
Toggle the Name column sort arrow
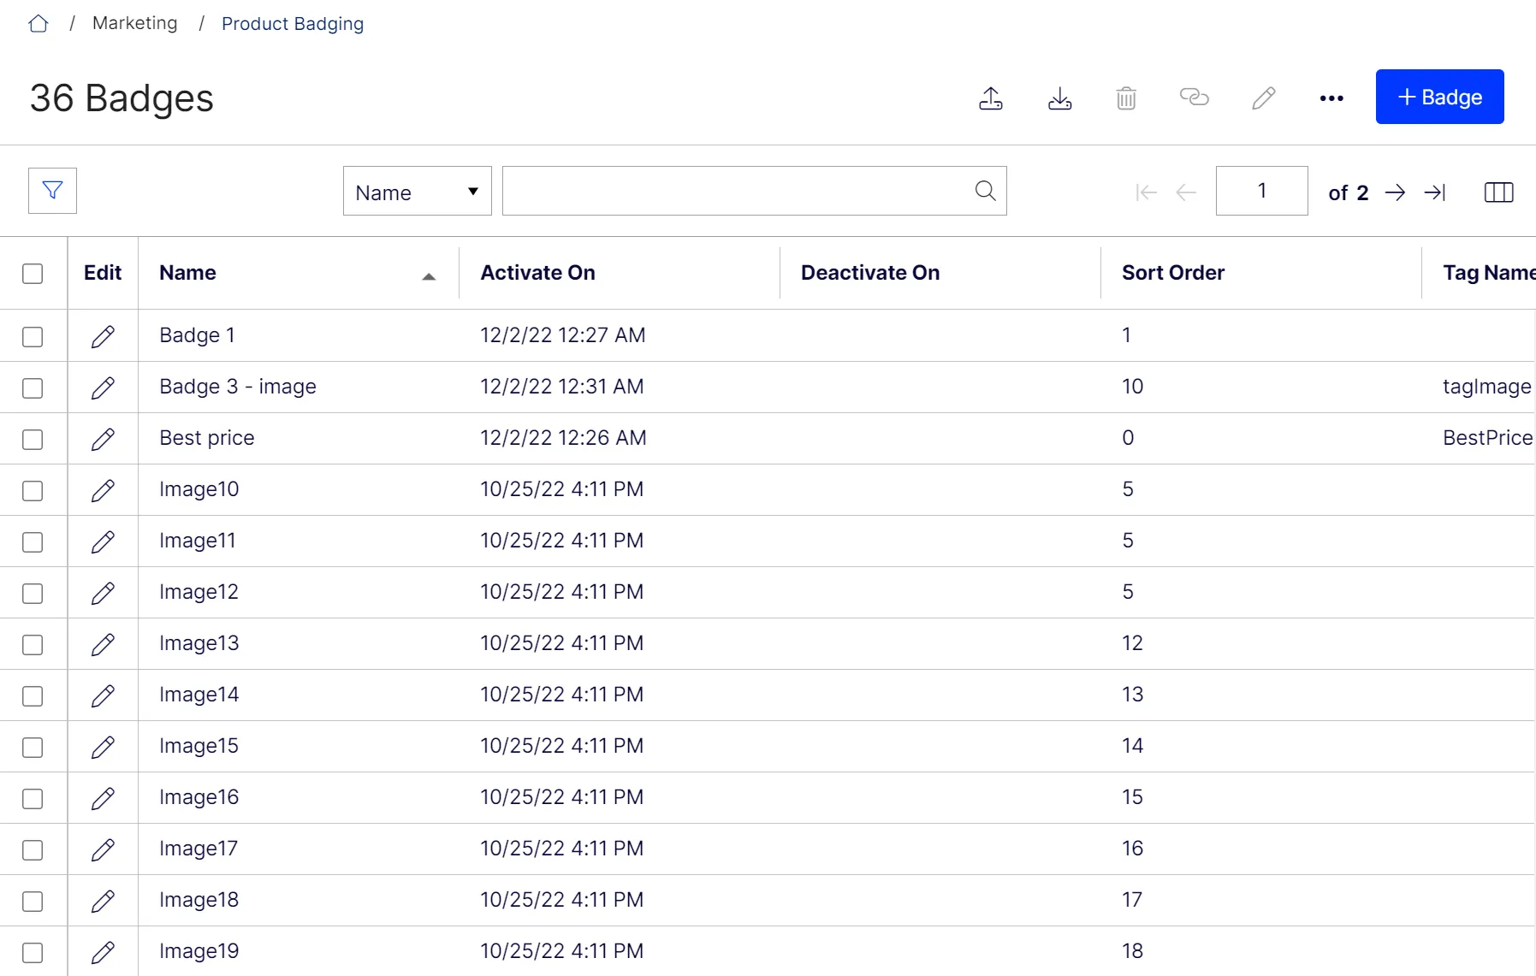pyautogui.click(x=429, y=276)
